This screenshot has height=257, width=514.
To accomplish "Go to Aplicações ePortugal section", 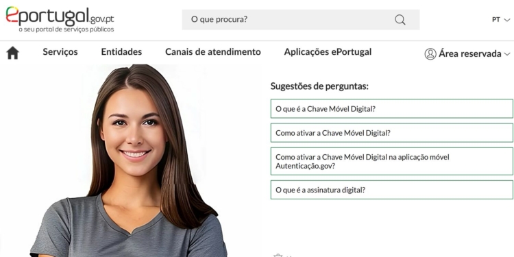I will point(328,52).
